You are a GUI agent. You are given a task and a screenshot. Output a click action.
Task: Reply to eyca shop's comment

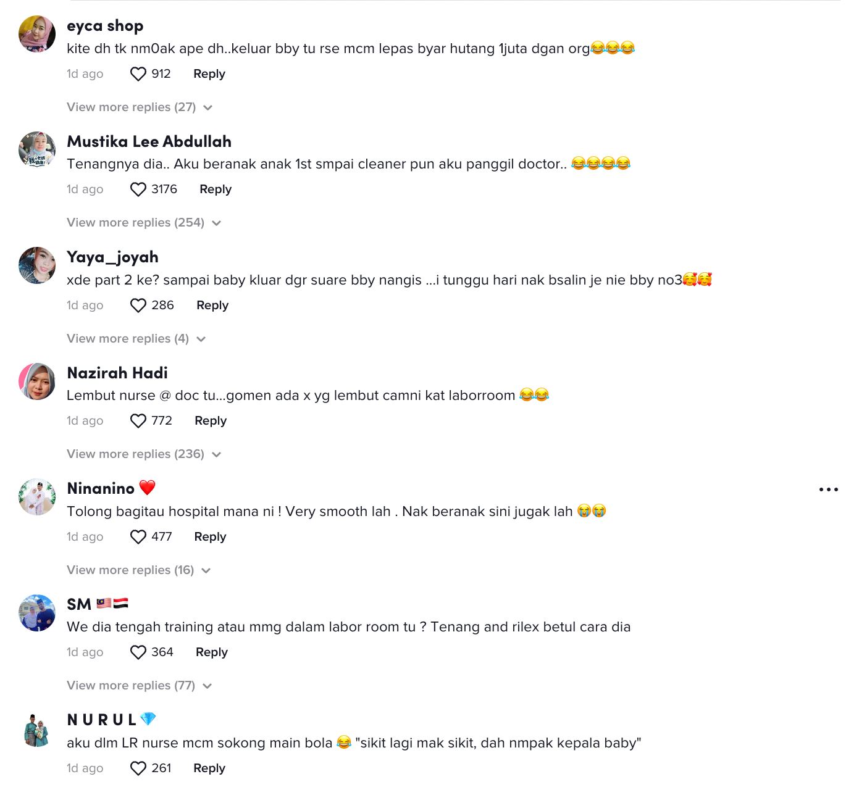(209, 73)
